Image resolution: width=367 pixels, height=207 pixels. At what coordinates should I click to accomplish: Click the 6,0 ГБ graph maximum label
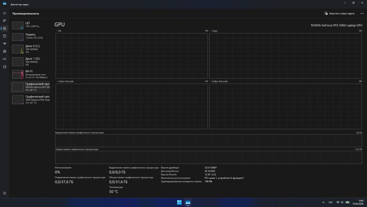coord(359,133)
